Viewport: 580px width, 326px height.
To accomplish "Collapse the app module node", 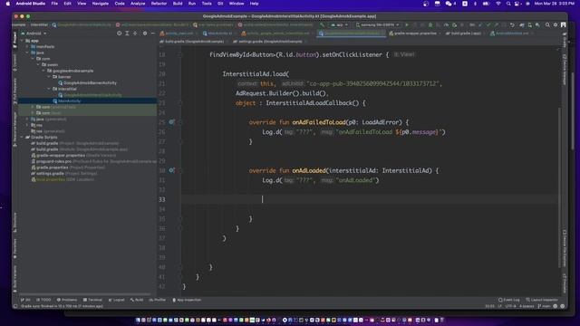I will tap(22, 41).
